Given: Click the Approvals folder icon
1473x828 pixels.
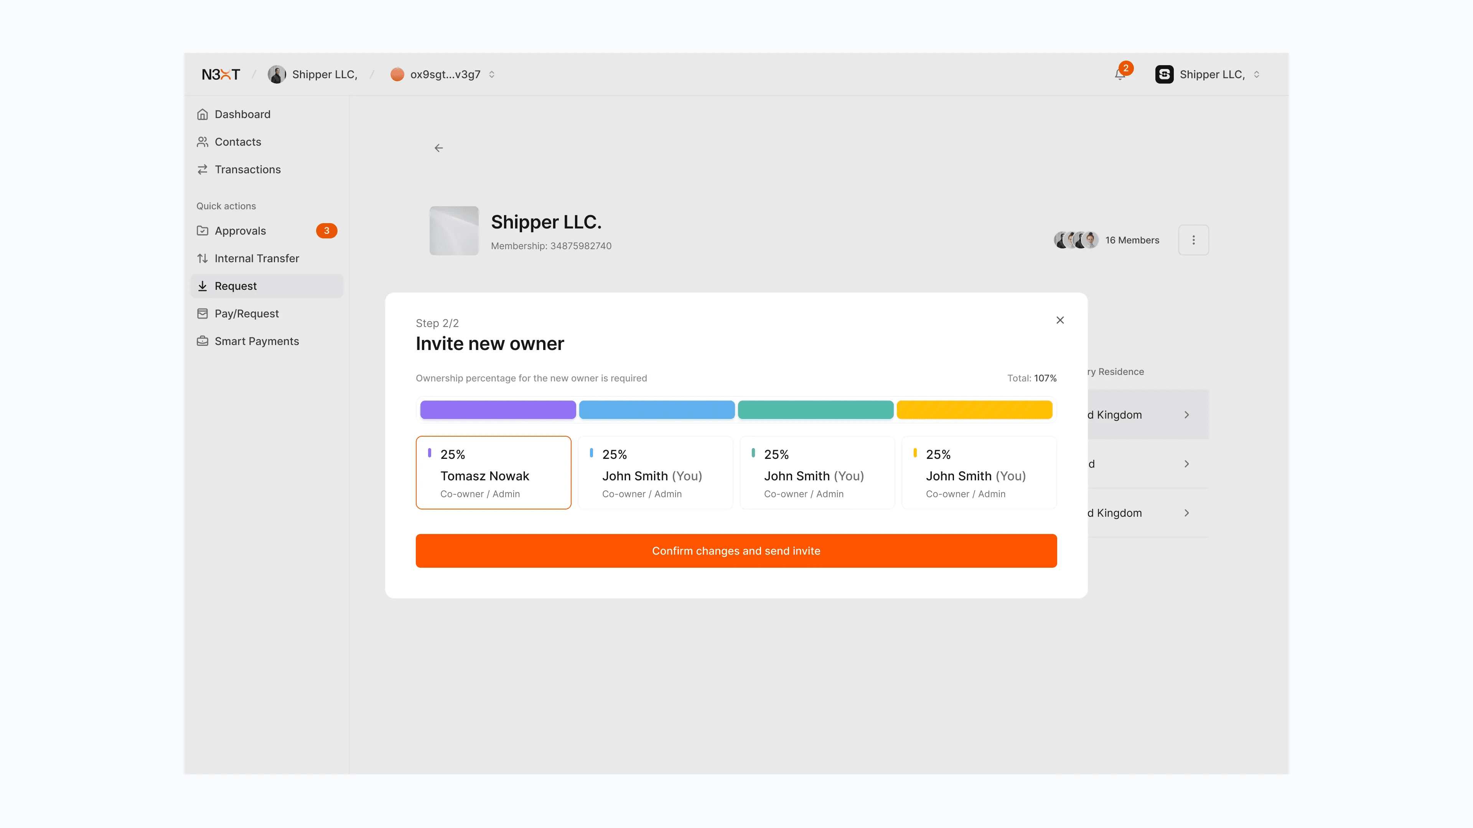Looking at the screenshot, I should 203,231.
